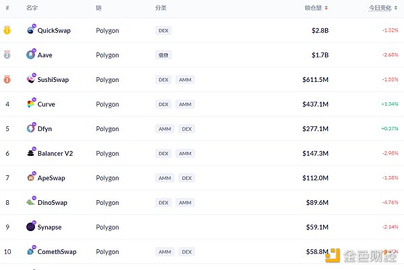Click the SushiSwap logo icon
404x270 pixels.
tap(31, 79)
